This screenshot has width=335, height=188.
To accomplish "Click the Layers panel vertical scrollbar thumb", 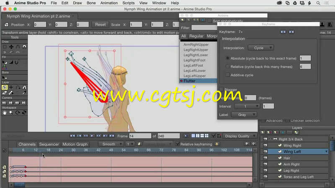I will pyautogui.click(x=332, y=145).
